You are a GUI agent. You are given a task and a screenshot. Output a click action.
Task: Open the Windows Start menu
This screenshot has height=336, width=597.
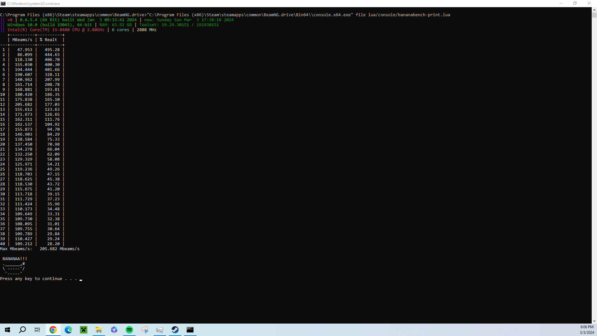7,330
